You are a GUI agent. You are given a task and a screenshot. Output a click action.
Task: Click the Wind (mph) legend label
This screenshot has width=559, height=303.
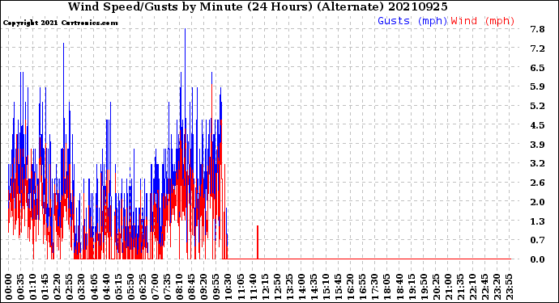click(483, 21)
